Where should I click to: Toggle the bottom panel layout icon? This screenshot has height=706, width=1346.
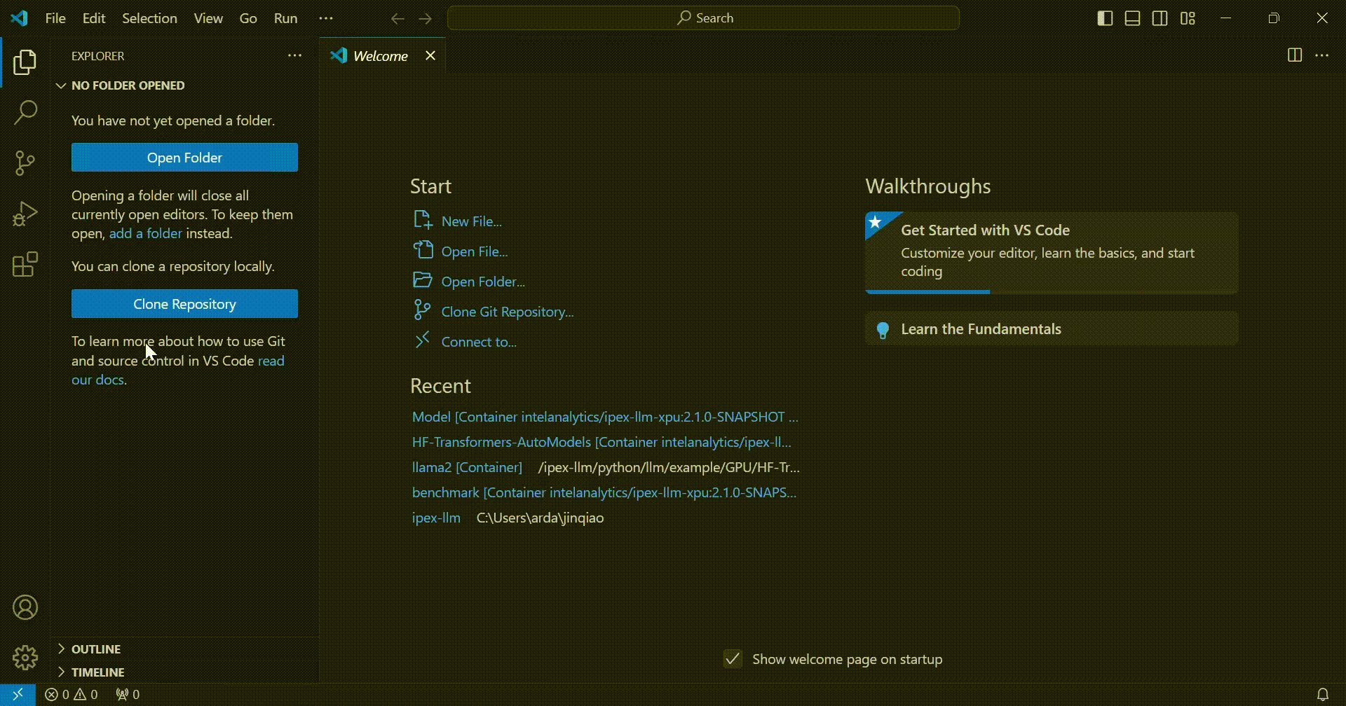tap(1132, 18)
